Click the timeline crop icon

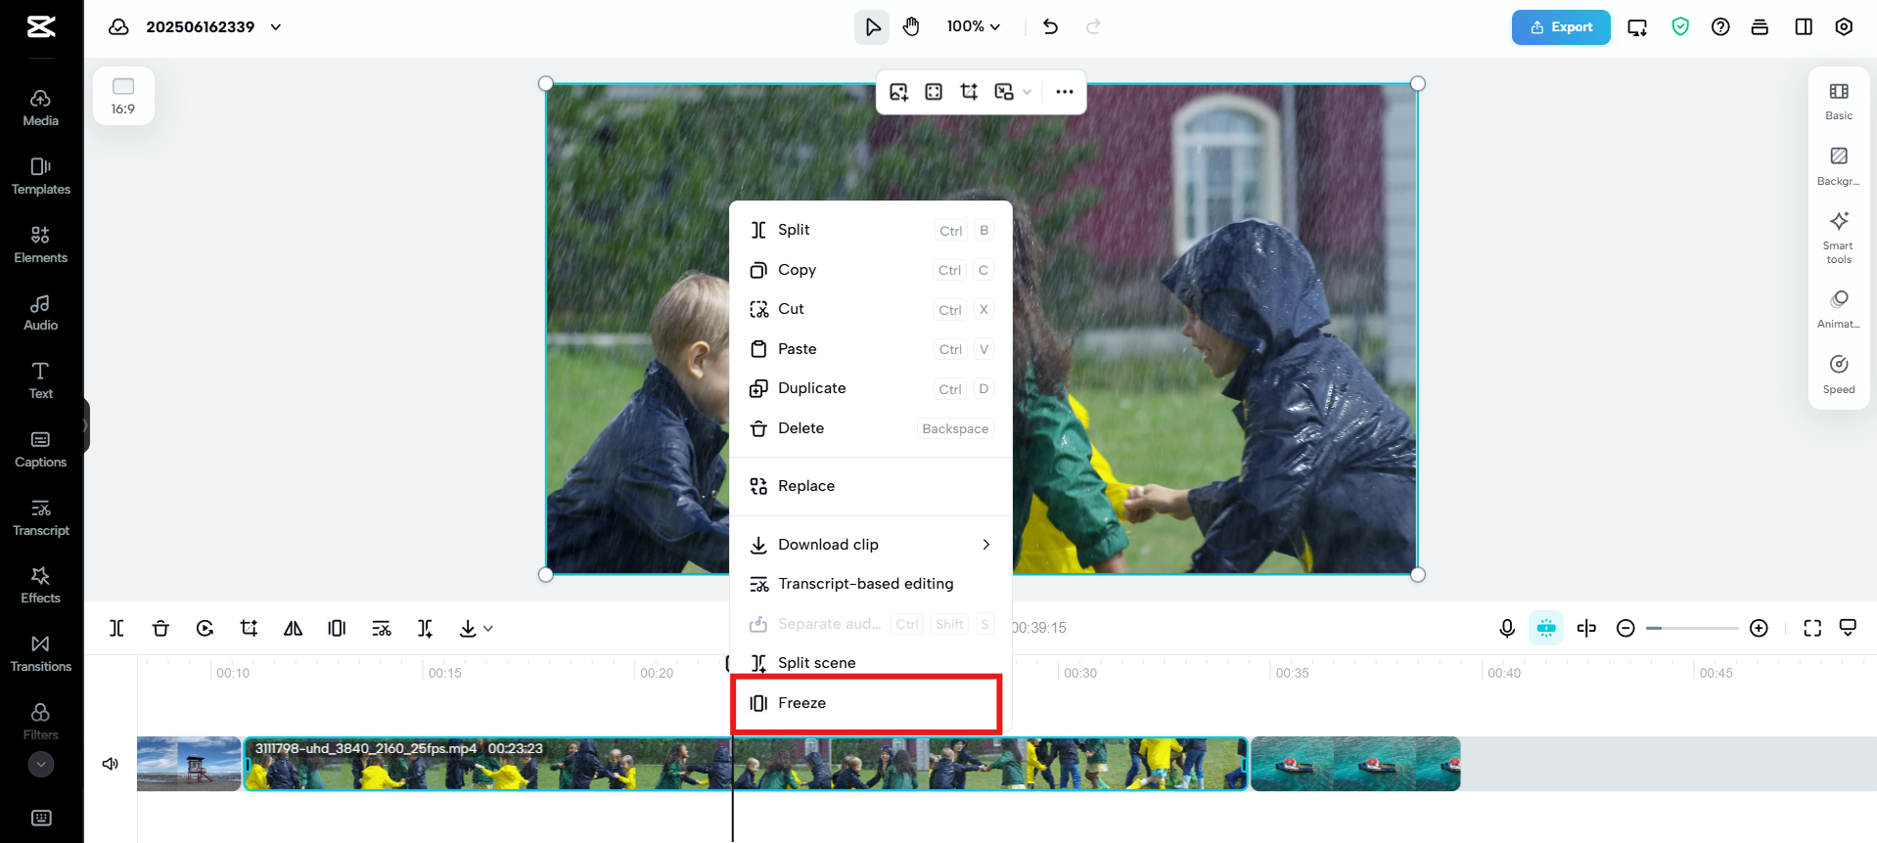click(x=249, y=628)
